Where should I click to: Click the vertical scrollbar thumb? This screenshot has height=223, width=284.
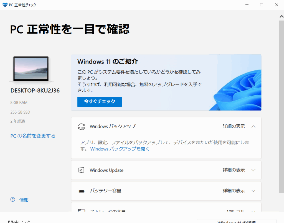(x=282, y=107)
